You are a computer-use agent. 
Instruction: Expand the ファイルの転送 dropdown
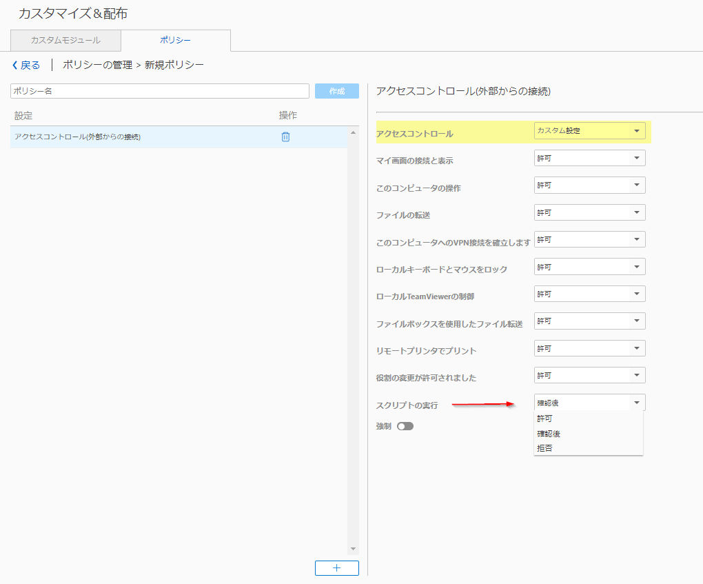tap(589, 212)
